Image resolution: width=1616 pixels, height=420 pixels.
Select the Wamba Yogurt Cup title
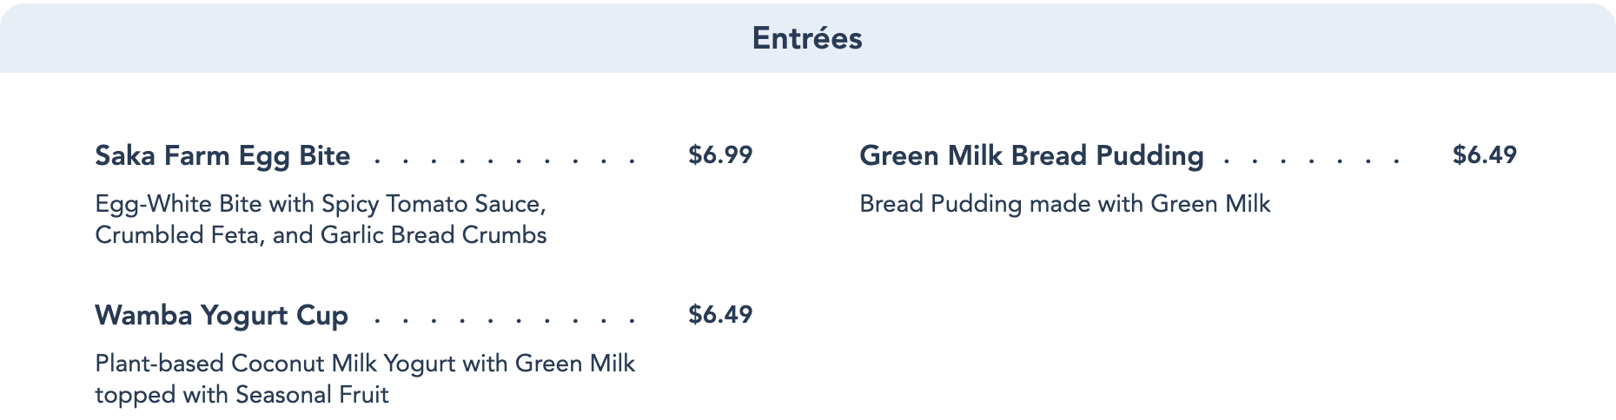point(222,315)
